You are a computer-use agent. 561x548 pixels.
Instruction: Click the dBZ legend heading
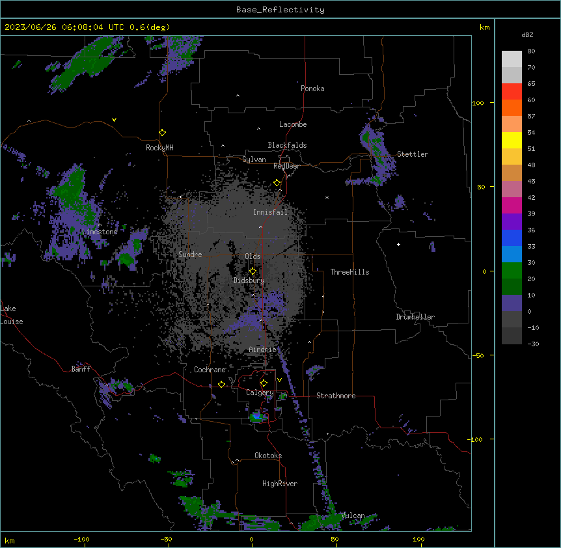click(x=527, y=35)
